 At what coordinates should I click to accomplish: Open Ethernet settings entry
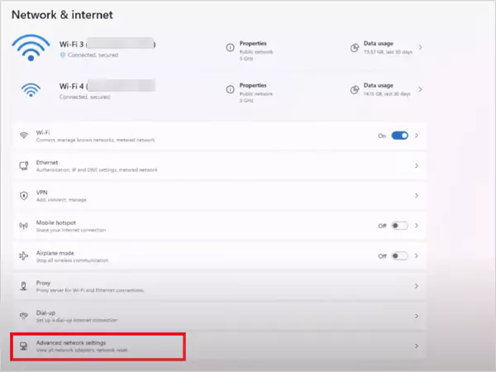[220, 166]
